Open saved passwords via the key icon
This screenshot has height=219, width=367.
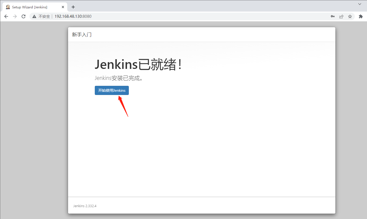click(333, 16)
